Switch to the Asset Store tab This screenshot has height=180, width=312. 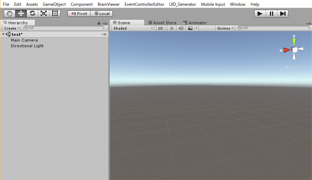point(162,23)
